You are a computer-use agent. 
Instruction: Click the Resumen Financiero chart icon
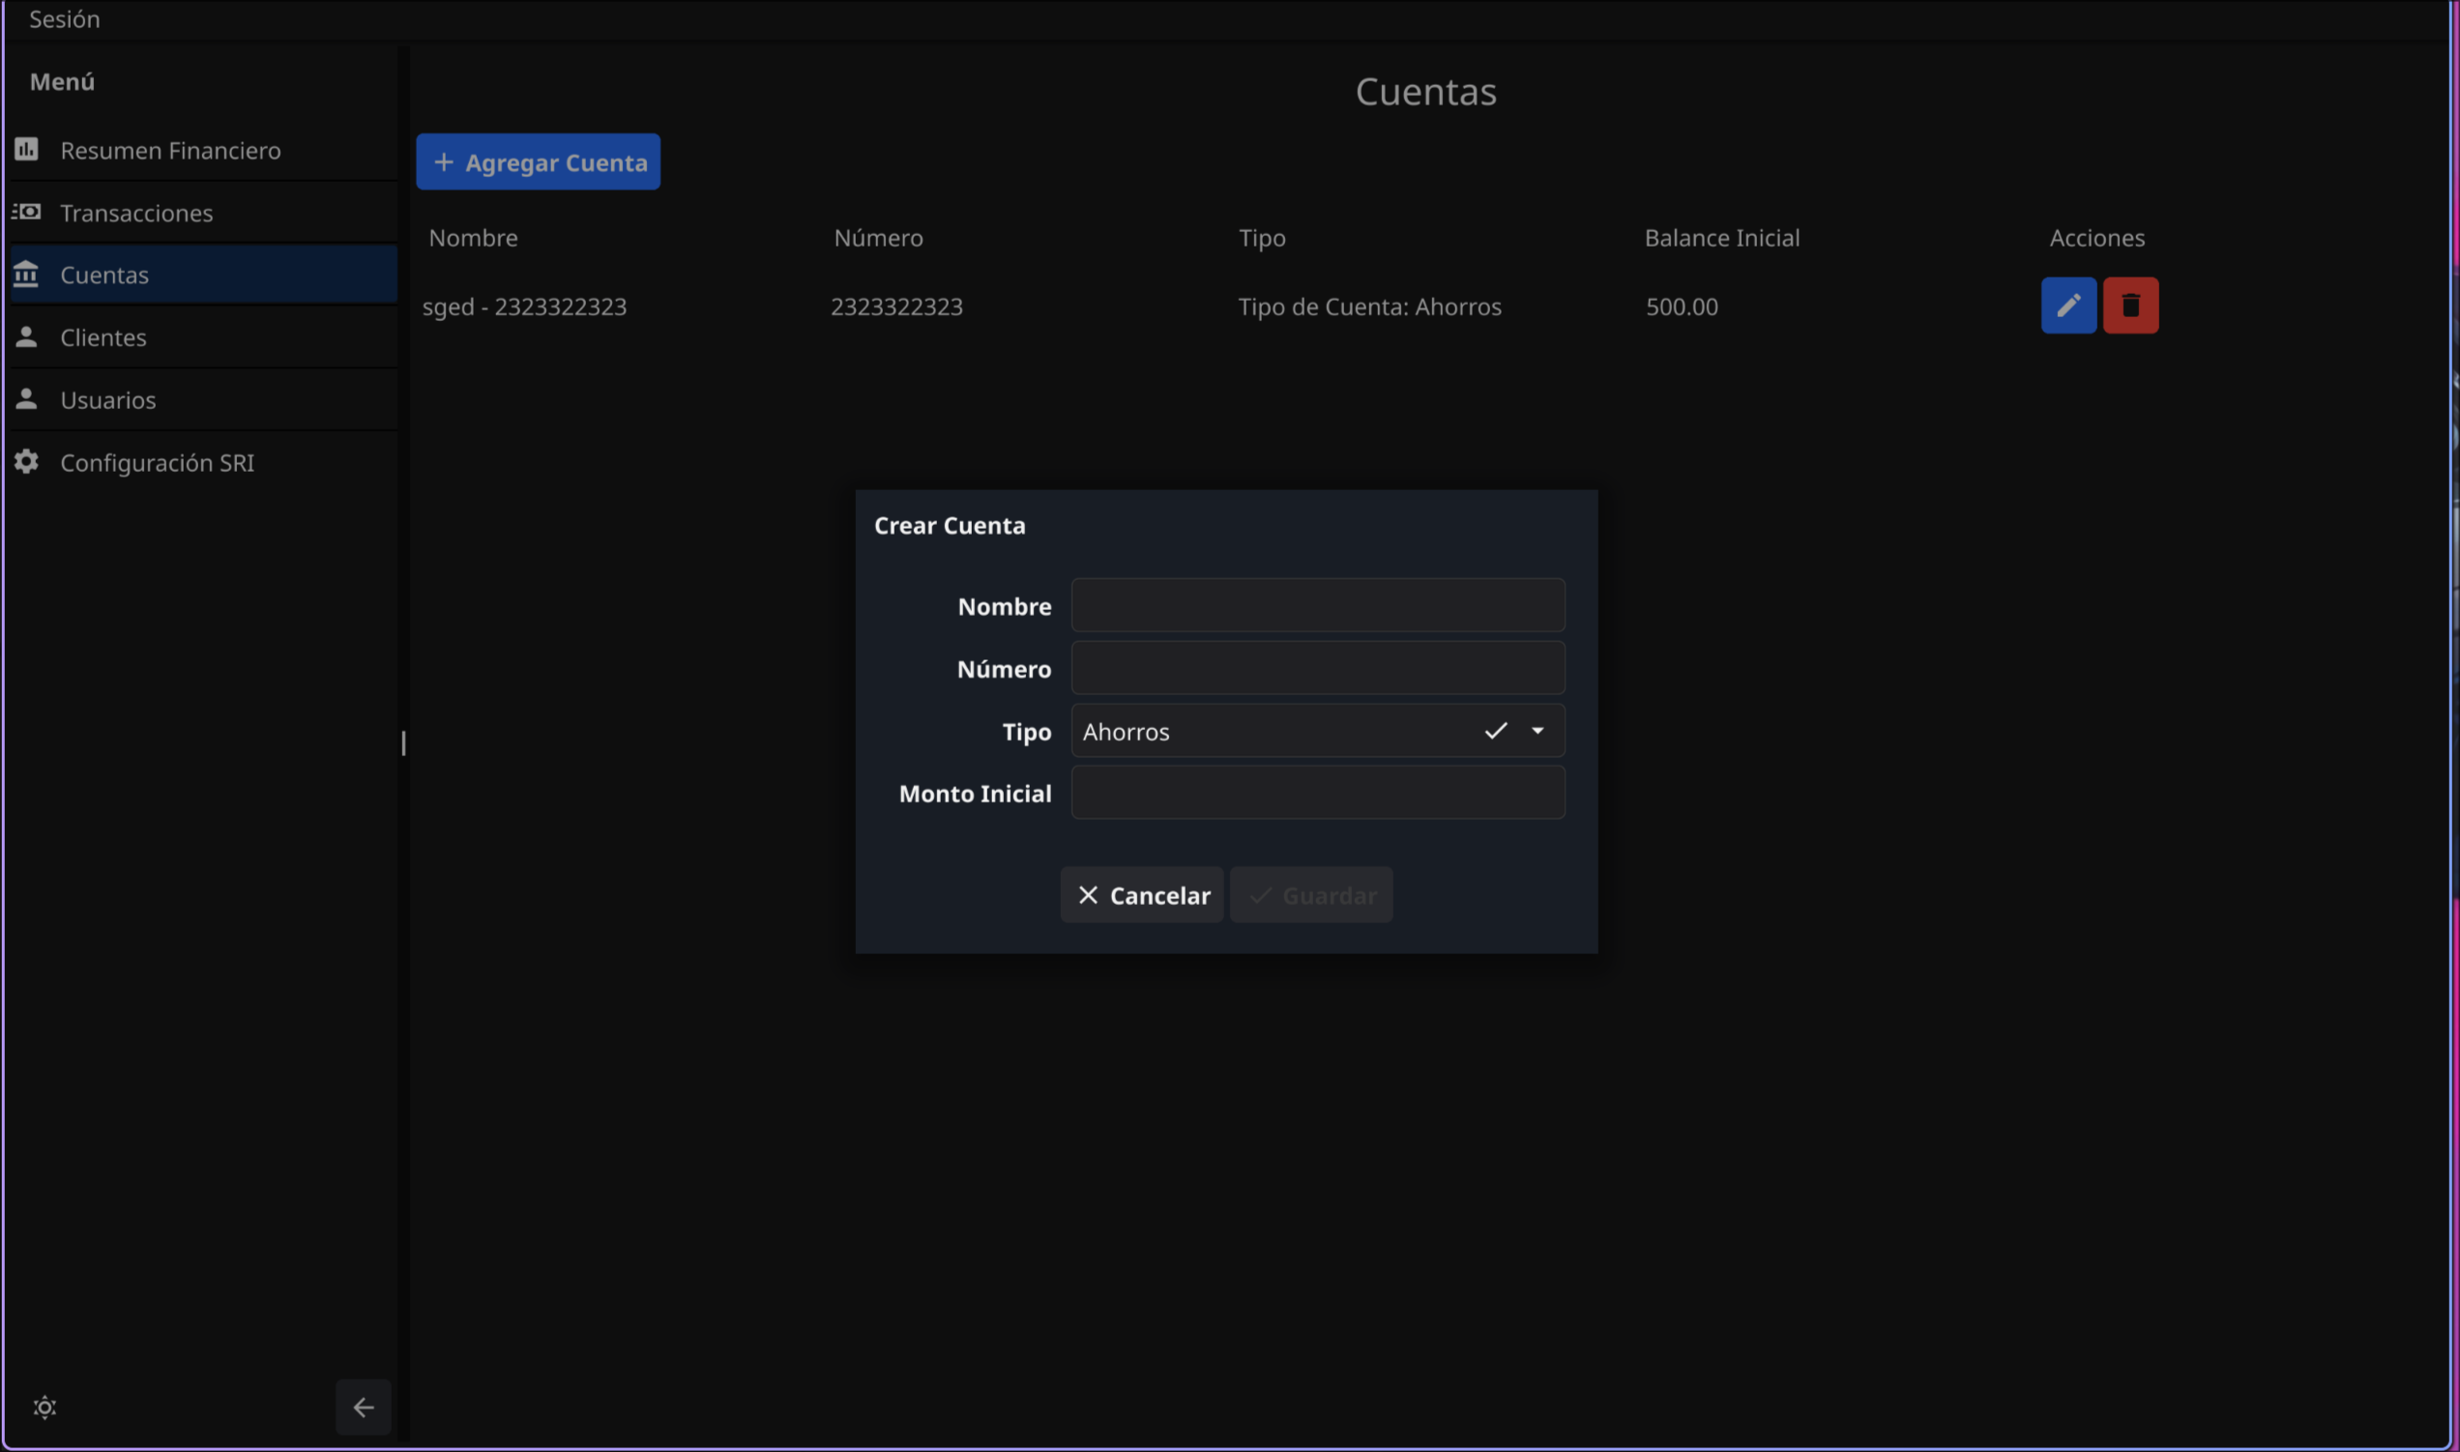tap(26, 150)
